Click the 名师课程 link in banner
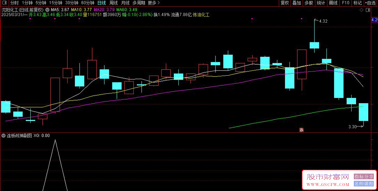 pos(364,184)
